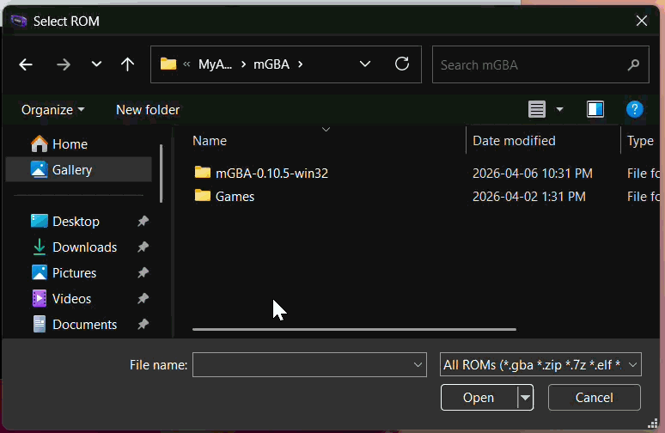Click the Games folder icon
This screenshot has width=665, height=433.
[x=202, y=196]
